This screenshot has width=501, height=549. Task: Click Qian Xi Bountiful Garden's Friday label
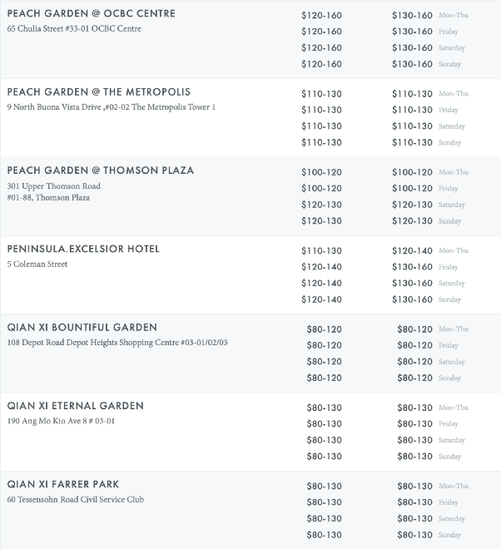point(449,346)
